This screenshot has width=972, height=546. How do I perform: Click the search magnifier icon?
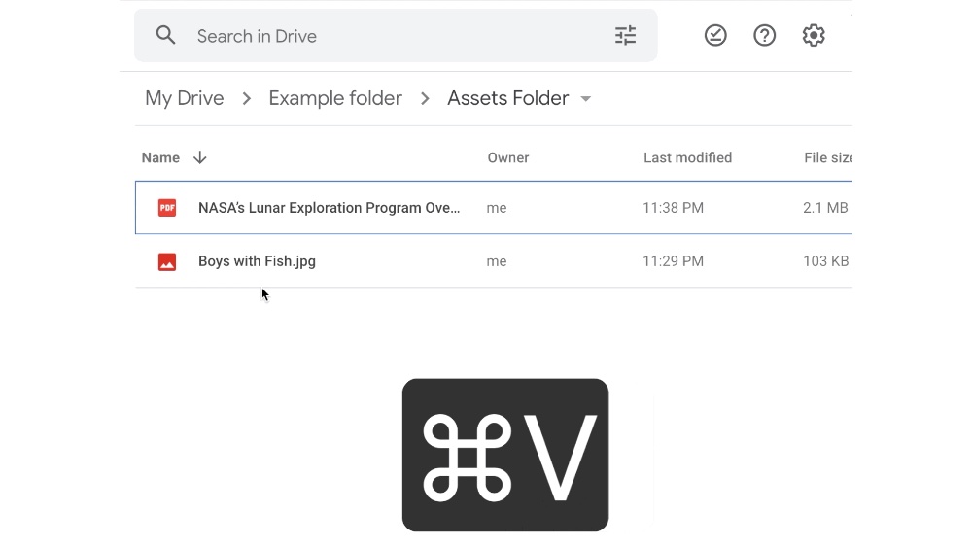coord(166,36)
